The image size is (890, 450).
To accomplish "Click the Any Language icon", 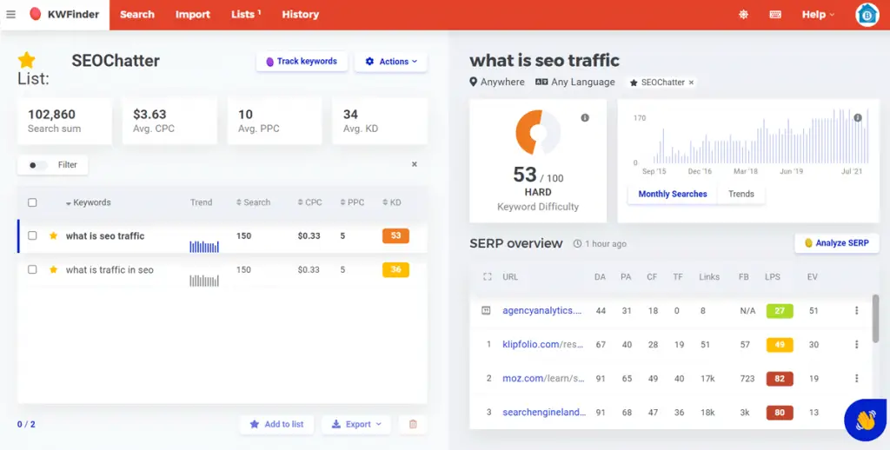I will tap(541, 83).
